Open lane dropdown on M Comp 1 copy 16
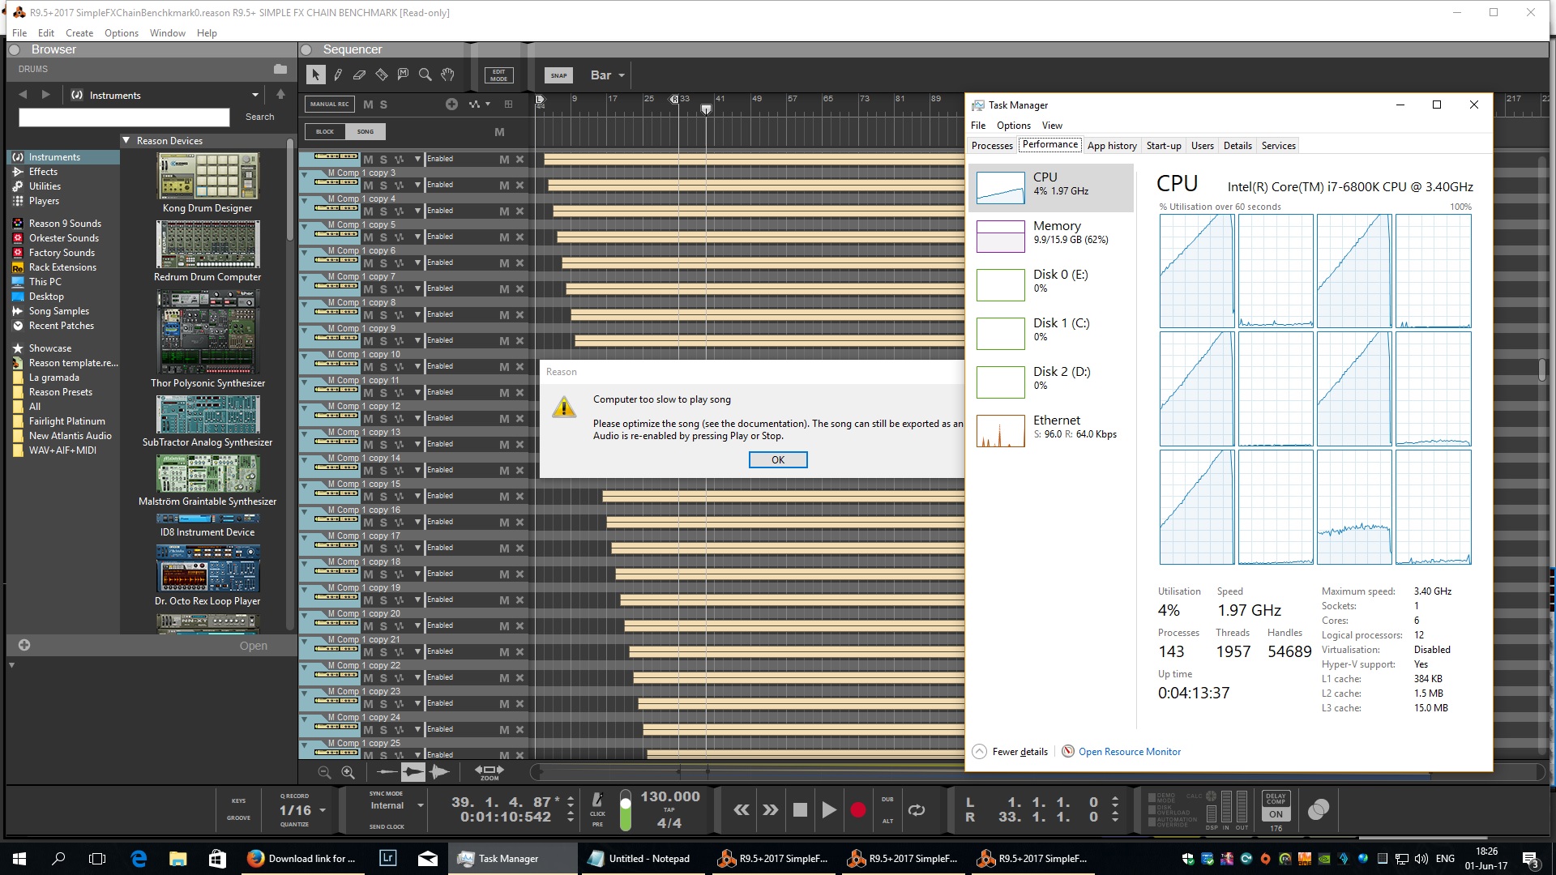Screen dimensions: 1556x875 click(418, 523)
